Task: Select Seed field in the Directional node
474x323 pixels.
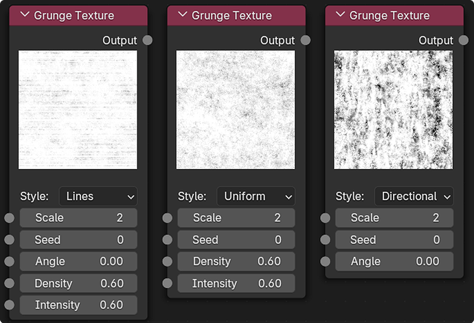Action: tap(394, 240)
